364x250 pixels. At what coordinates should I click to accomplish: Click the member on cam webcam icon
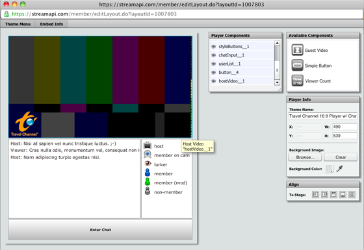[148, 154]
